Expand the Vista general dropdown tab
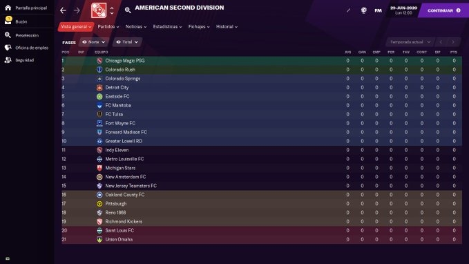The width and height of the screenshot is (469, 264). click(x=76, y=27)
